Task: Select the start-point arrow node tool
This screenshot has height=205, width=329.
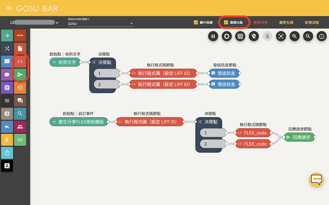Action: coord(7,36)
